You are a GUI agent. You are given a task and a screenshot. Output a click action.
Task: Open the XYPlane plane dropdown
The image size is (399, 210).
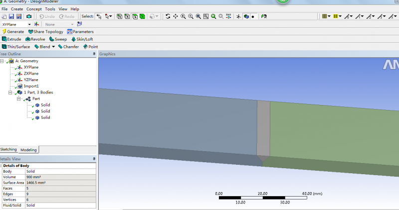pos(29,24)
